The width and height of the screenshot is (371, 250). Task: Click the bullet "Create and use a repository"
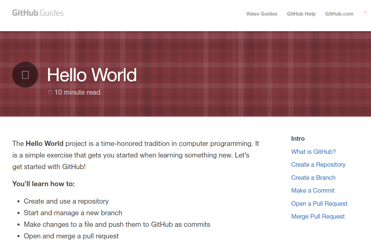coord(66,201)
